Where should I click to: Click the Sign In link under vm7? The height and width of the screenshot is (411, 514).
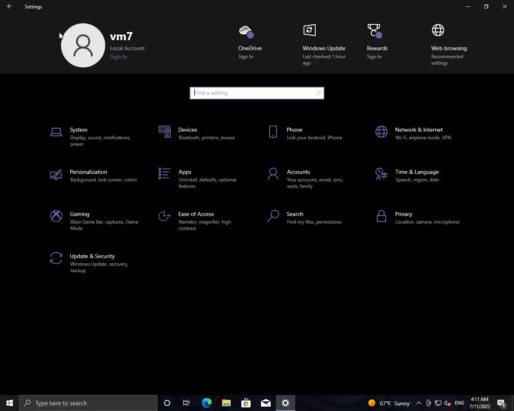click(x=118, y=57)
